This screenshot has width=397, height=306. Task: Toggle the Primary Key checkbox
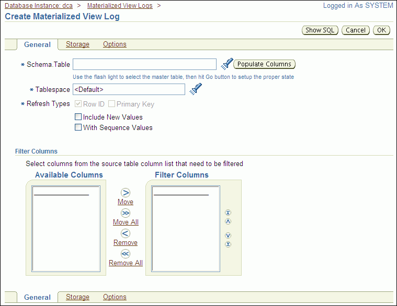(x=111, y=103)
